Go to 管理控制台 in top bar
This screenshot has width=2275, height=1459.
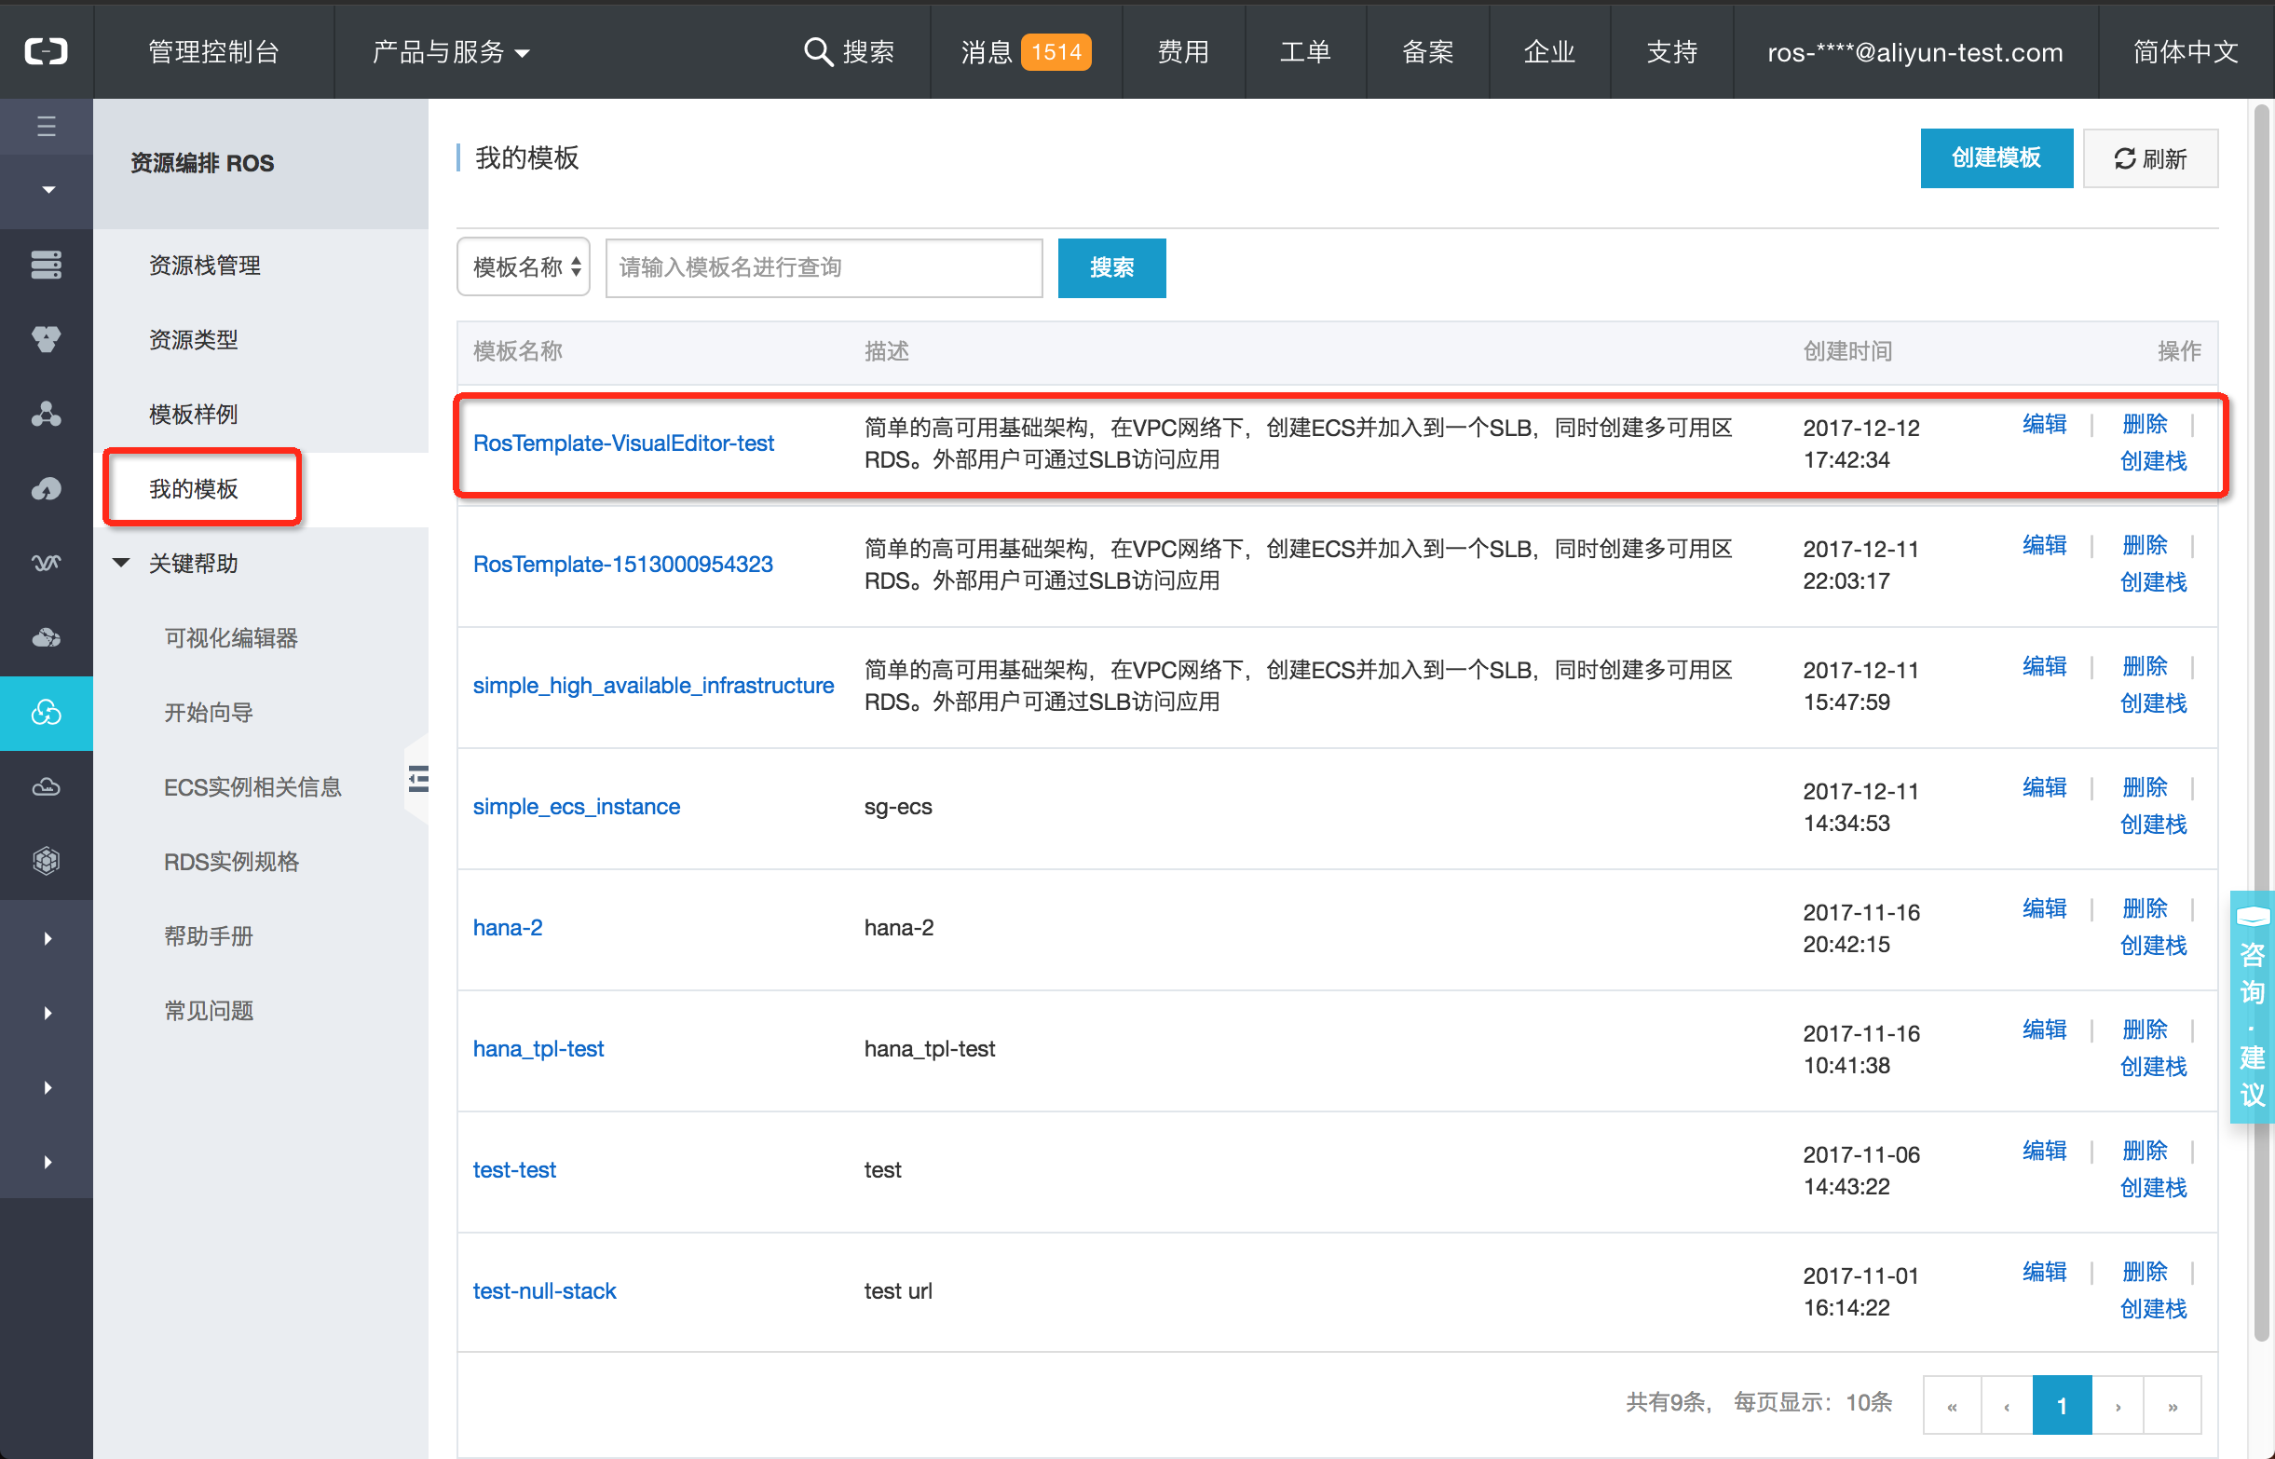point(214,52)
